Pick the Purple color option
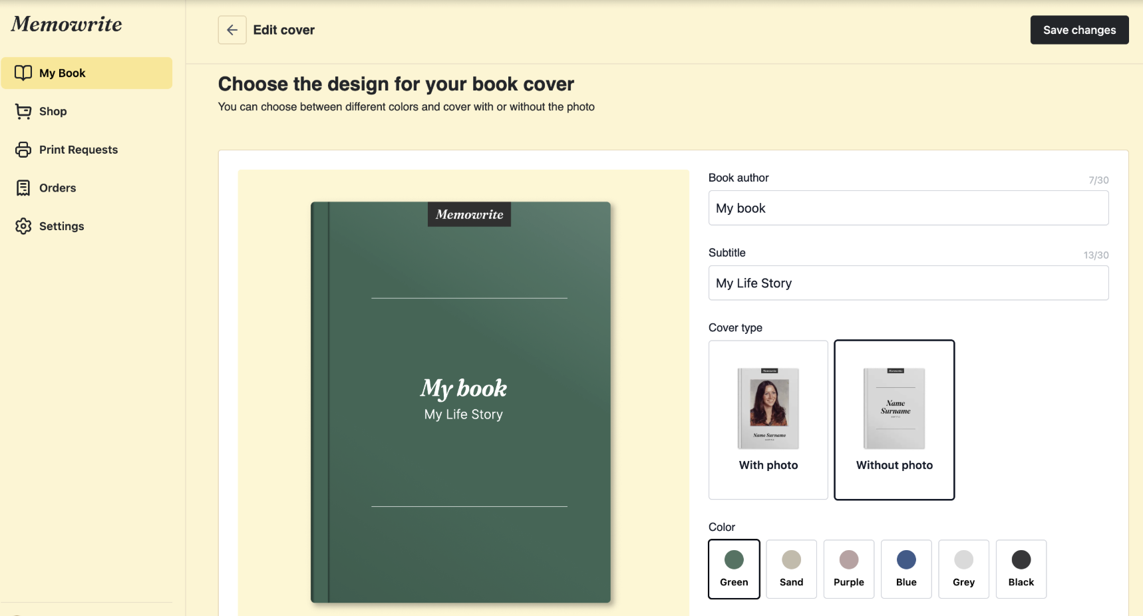Image resolution: width=1143 pixels, height=616 pixels. tap(848, 569)
